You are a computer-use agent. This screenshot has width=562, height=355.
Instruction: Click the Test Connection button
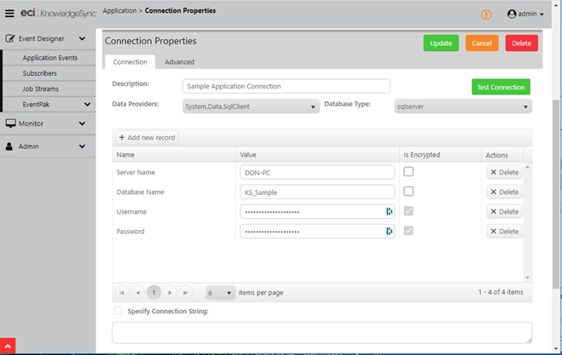(501, 87)
